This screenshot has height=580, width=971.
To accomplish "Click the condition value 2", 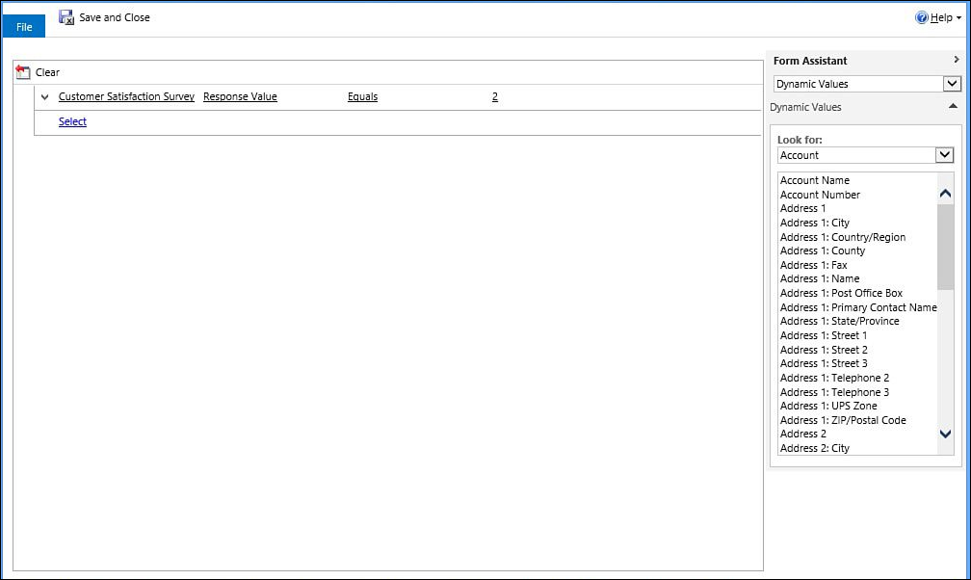I will (495, 96).
